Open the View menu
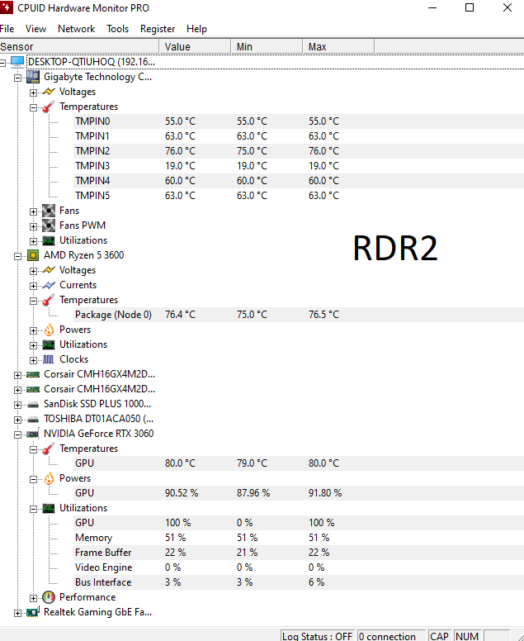524x641 pixels. click(35, 29)
